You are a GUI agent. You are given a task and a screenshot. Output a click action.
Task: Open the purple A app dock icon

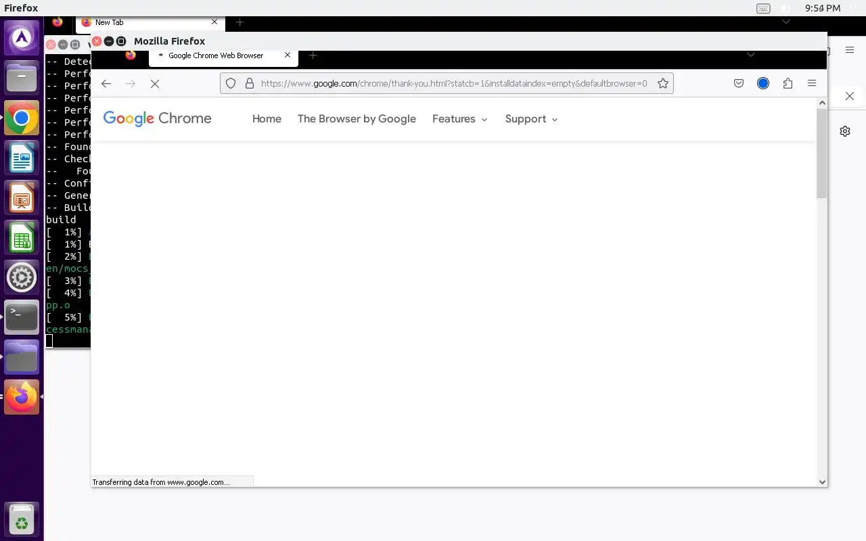(22, 39)
